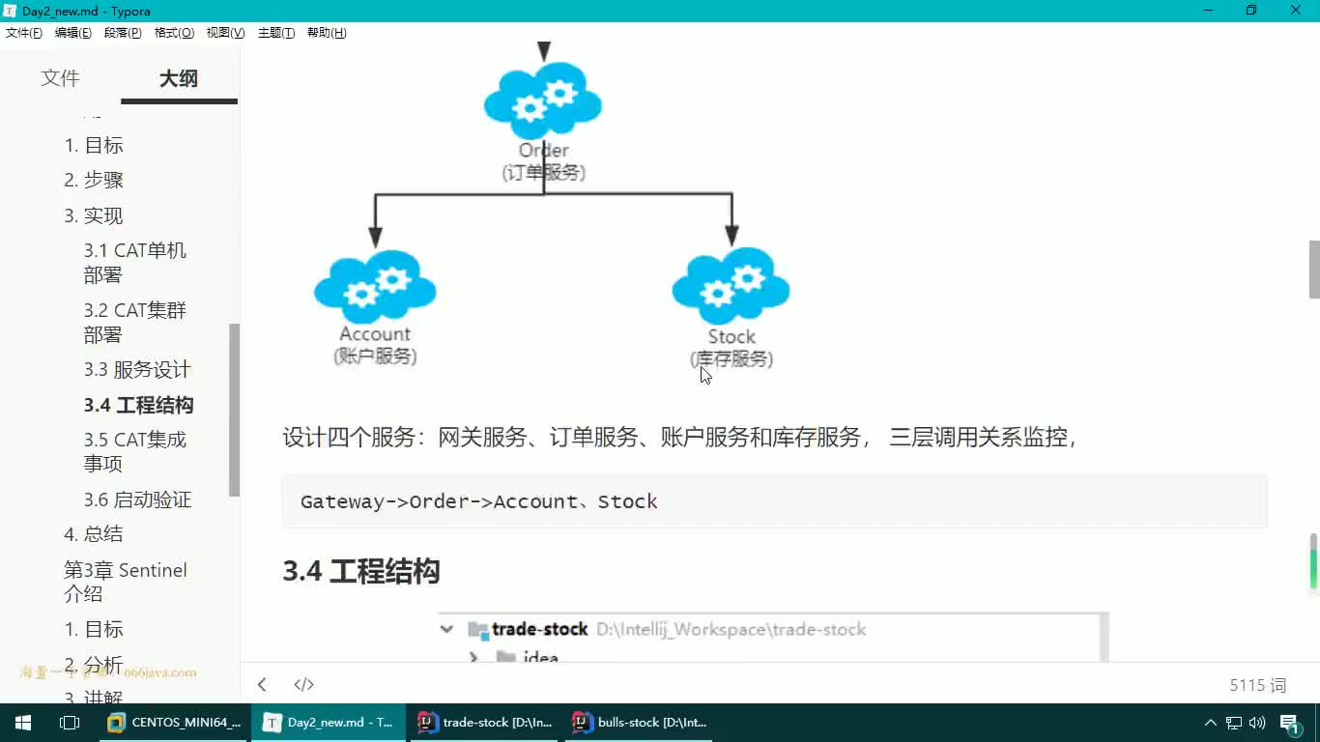Screen dimensions: 1320x742
Task: Jump to 3.1 CAT单机部署 heading
Action: (x=135, y=263)
